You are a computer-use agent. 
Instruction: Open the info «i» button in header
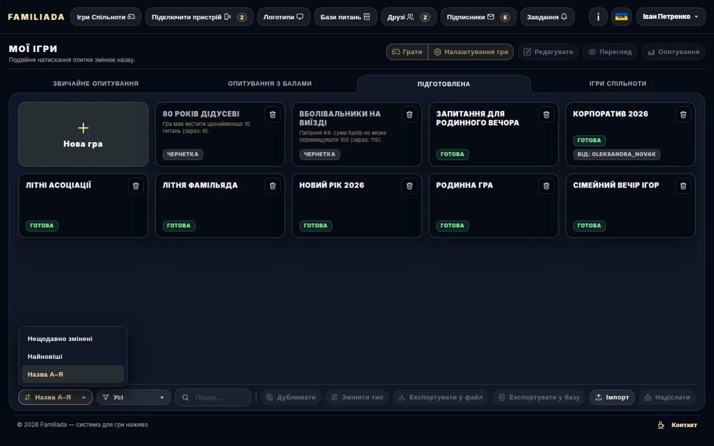(598, 17)
